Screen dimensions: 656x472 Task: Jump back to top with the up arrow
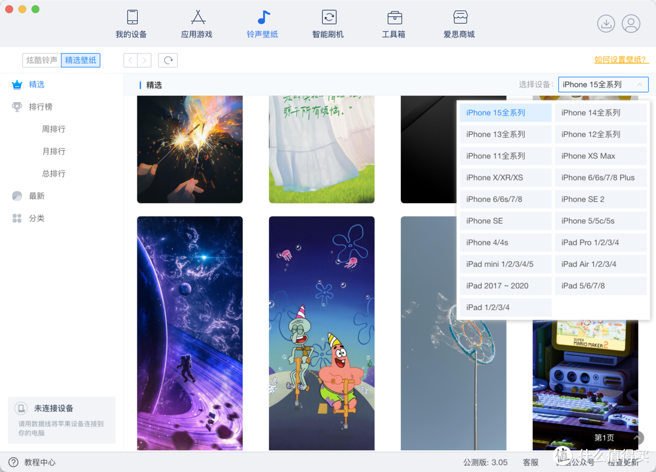[637, 437]
